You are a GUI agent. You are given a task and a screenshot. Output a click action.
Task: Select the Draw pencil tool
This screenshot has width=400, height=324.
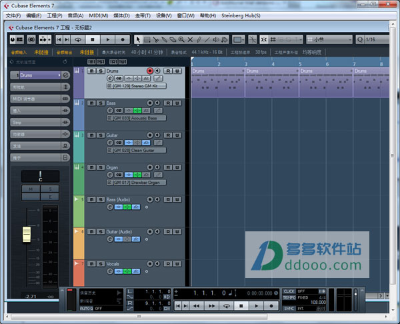[199, 39]
